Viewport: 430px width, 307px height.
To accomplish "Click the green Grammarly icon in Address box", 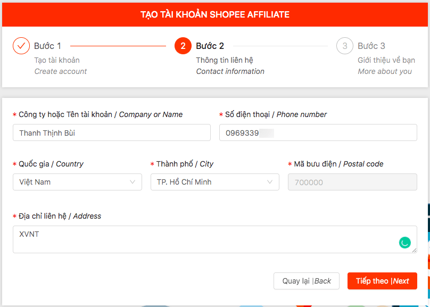I will pos(405,243).
